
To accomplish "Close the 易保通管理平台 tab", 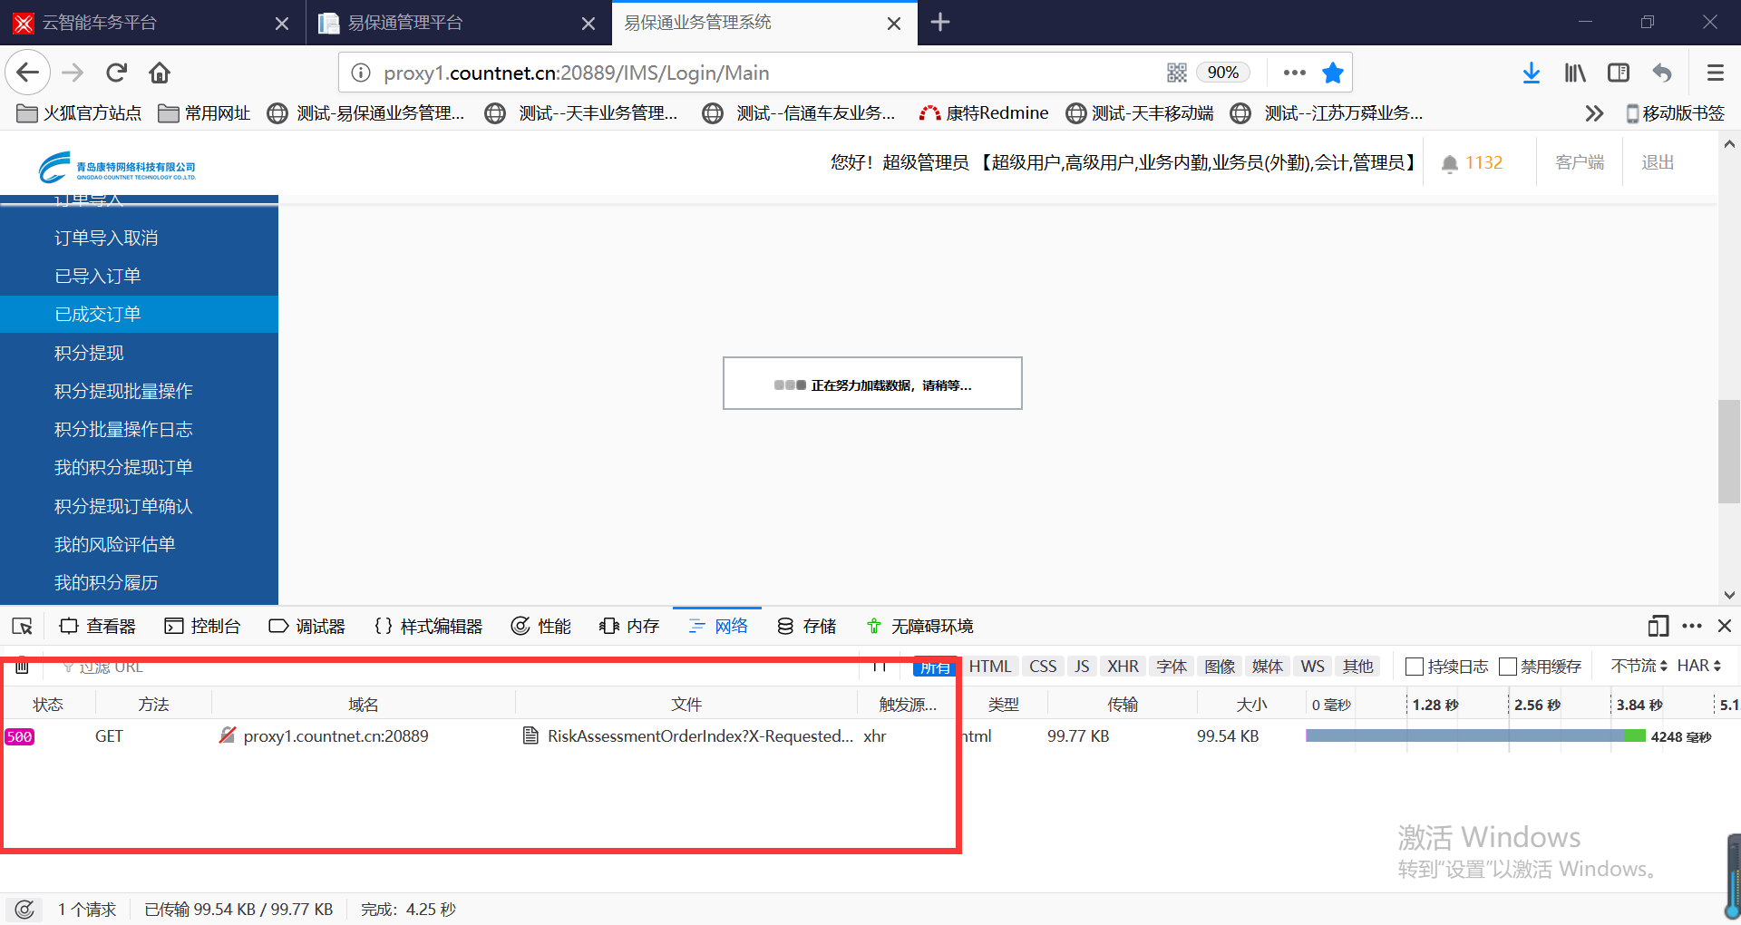I will [588, 24].
